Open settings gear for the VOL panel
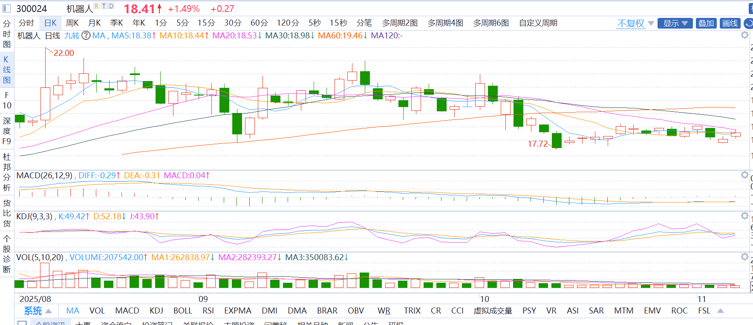Screen dimensions: 753x325 (x=744, y=257)
